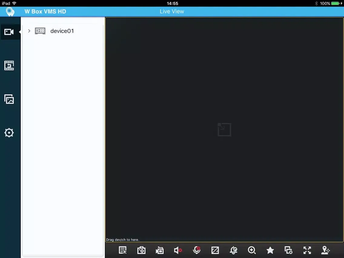Open the picture gallery sidebar icon

click(9, 99)
